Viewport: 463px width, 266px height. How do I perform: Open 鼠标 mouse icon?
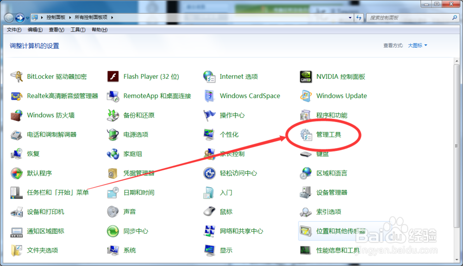pos(209,212)
